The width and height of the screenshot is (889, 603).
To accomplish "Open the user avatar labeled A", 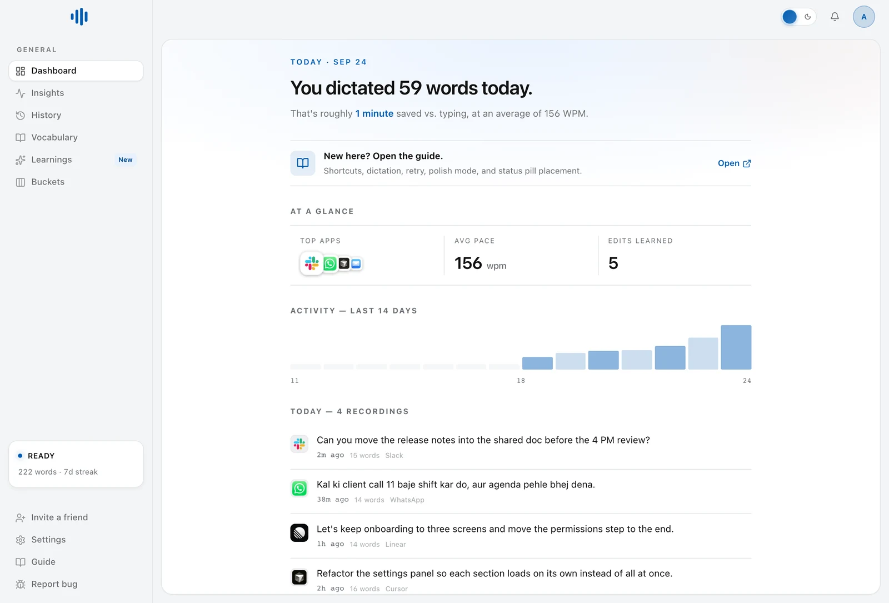I will (x=863, y=17).
